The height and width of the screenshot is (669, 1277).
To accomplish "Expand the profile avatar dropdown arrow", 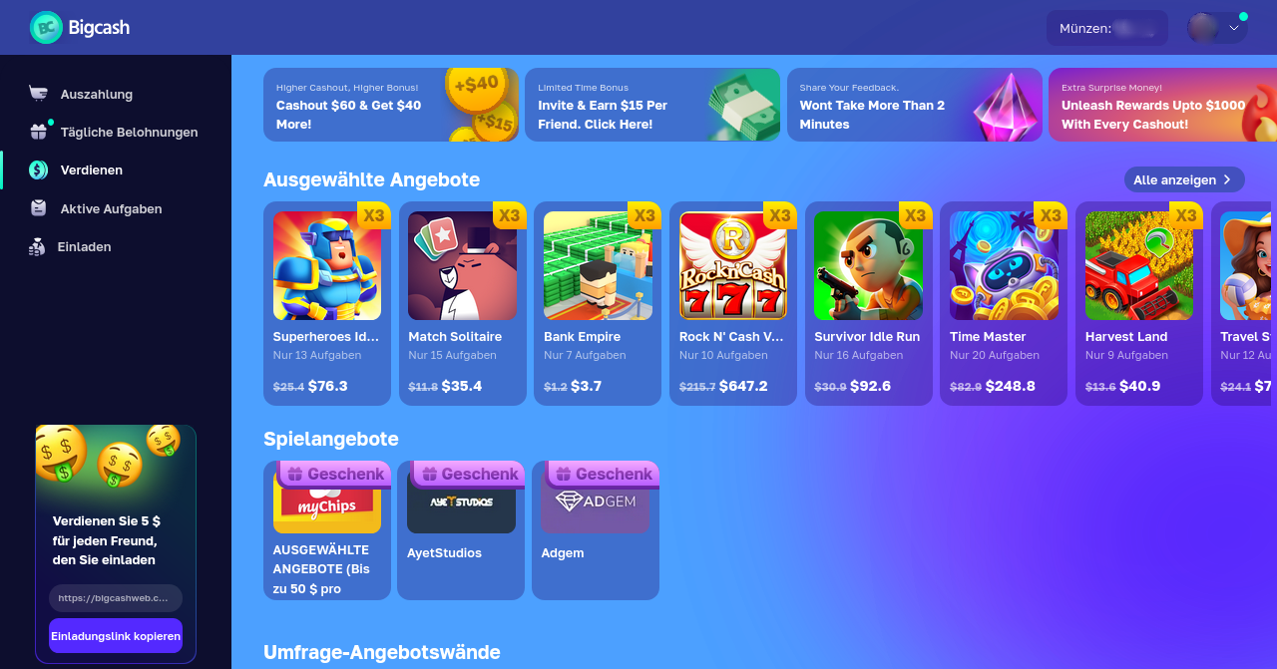I will tap(1234, 29).
